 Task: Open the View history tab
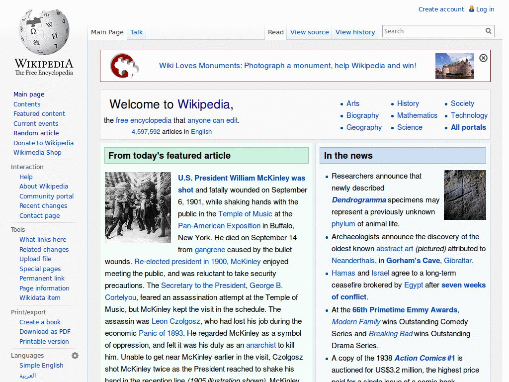pyautogui.click(x=355, y=32)
